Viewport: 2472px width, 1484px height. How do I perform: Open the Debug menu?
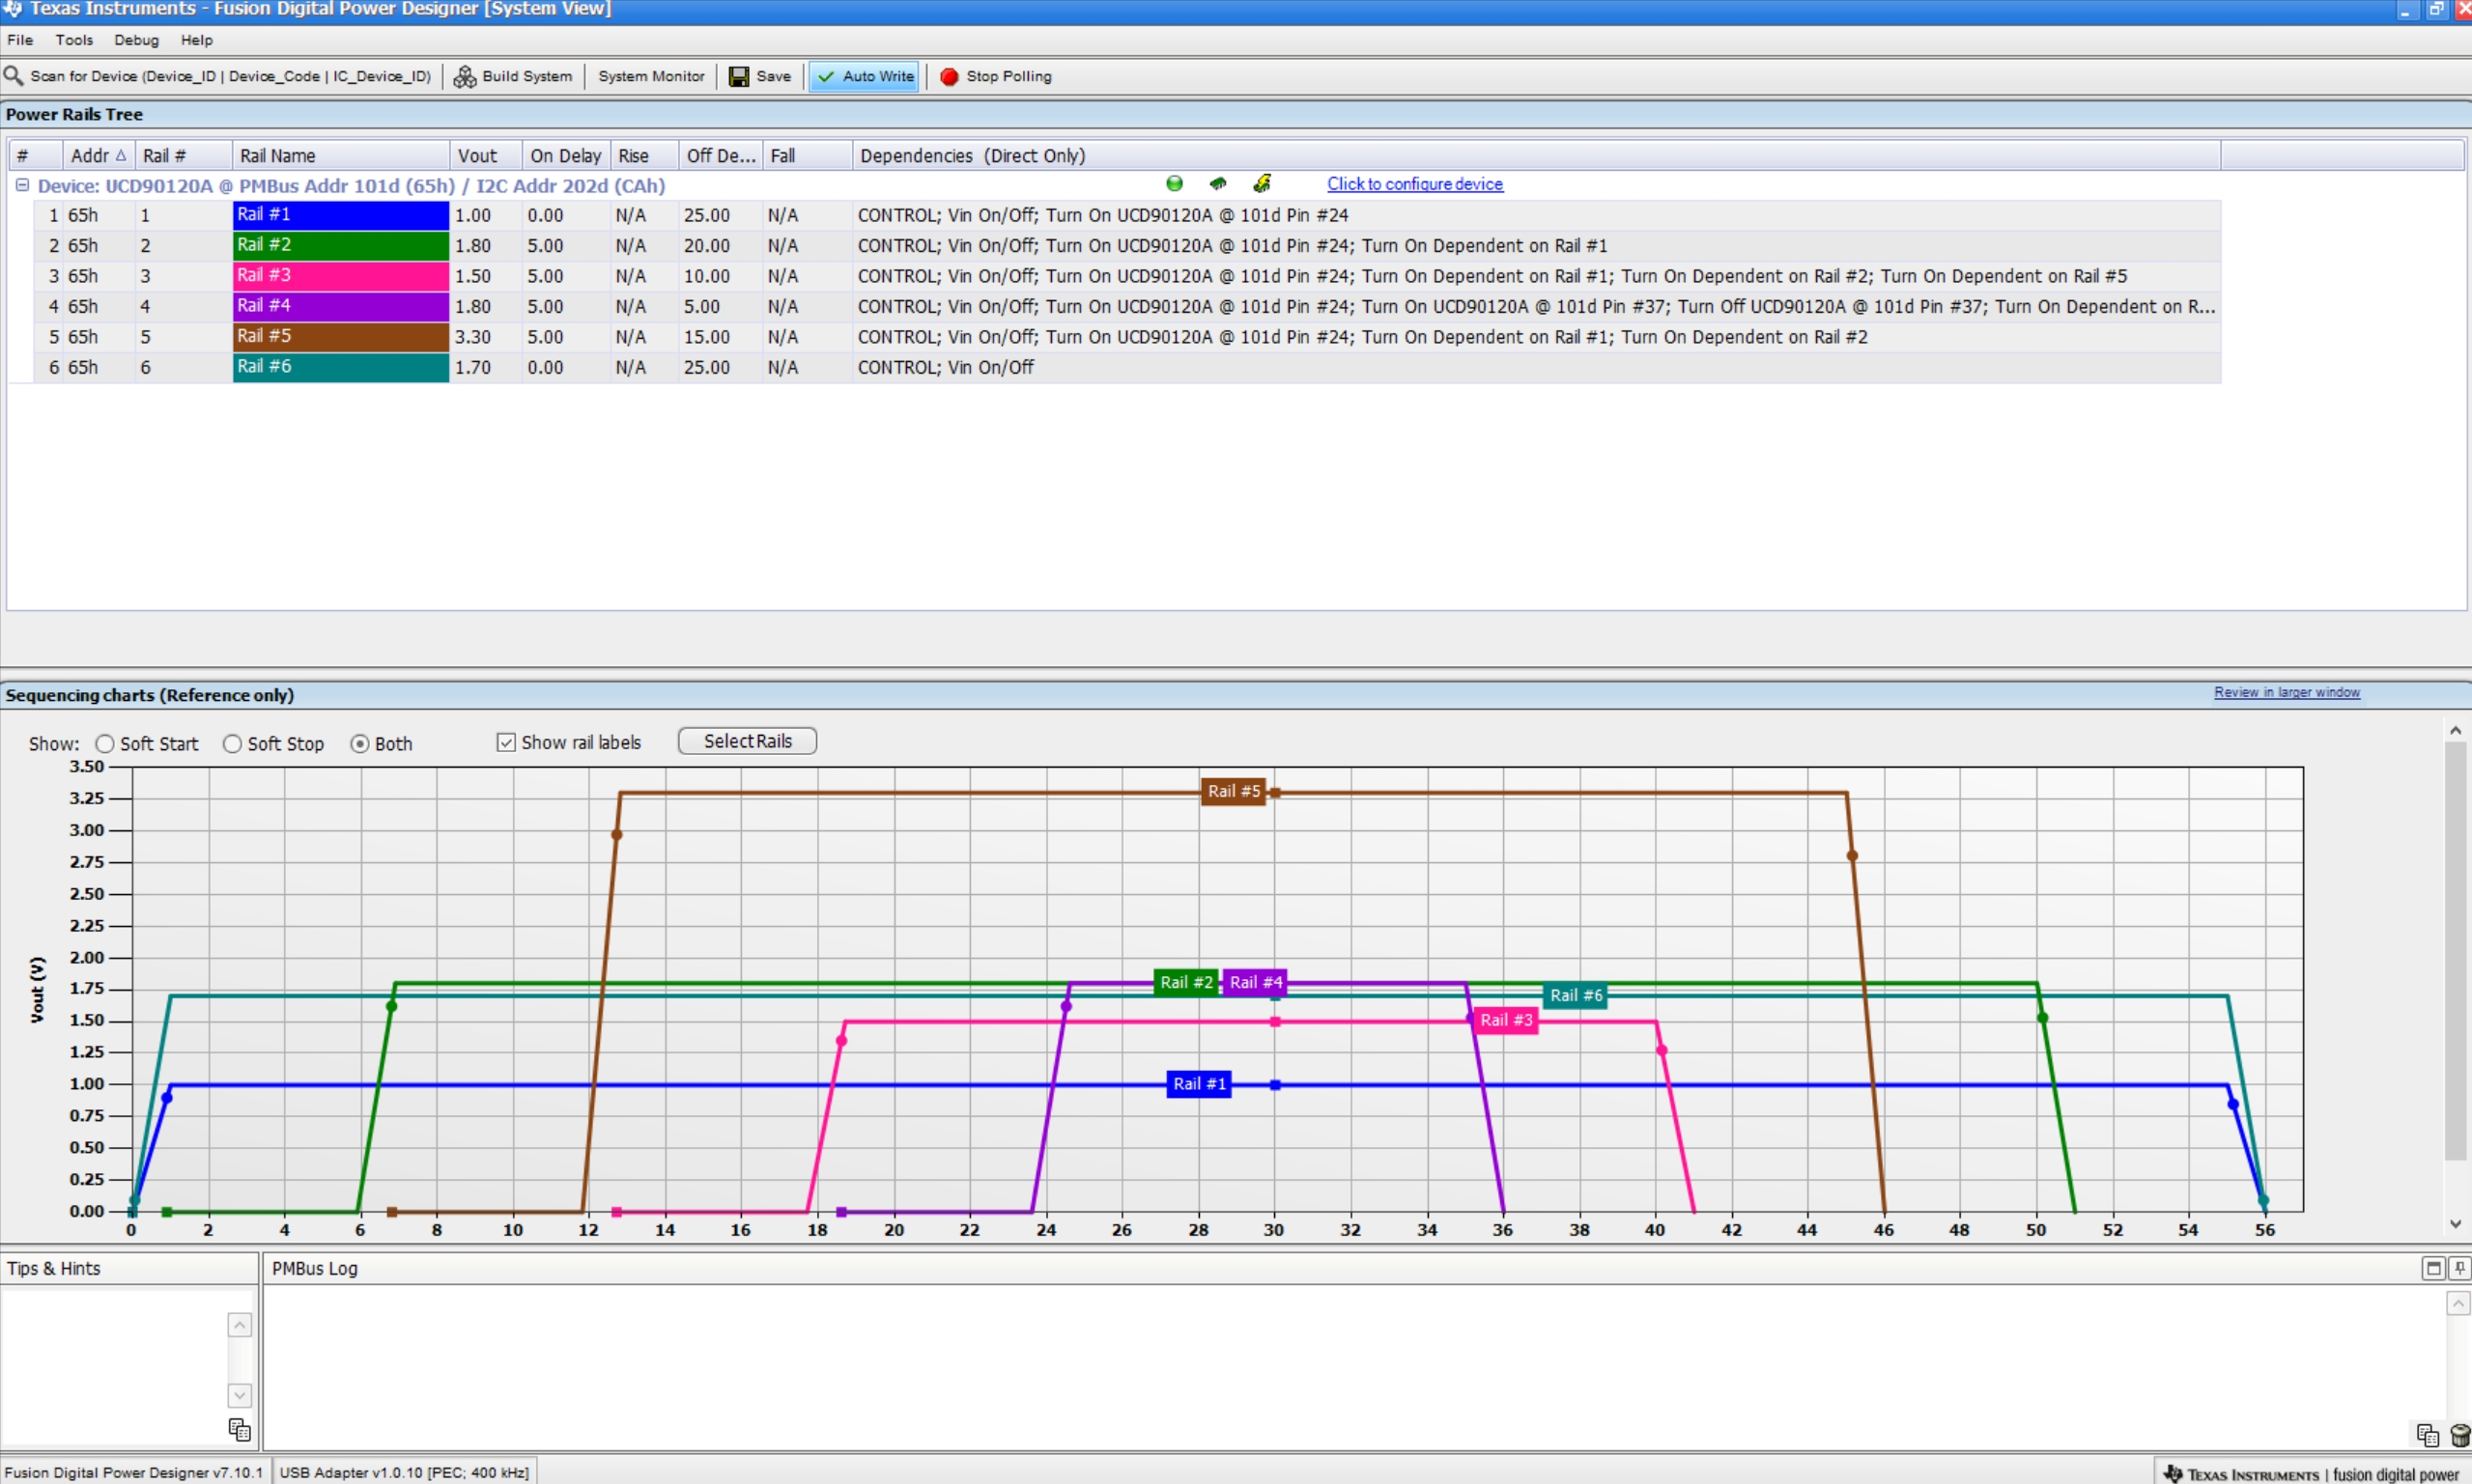pyautogui.click(x=136, y=40)
